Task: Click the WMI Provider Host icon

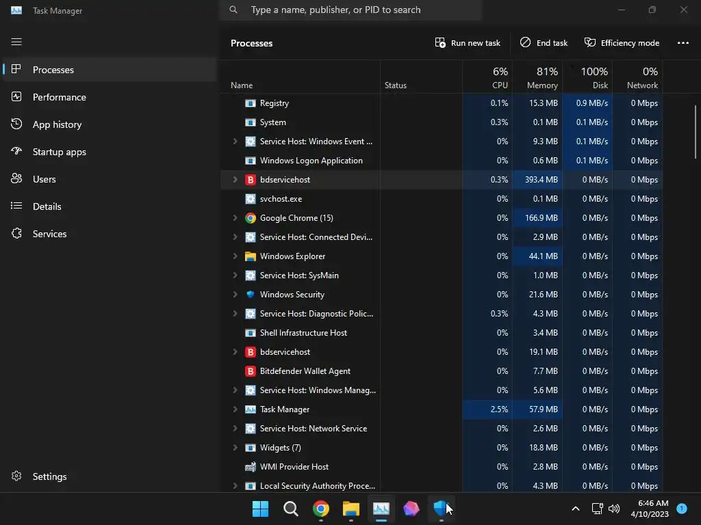Action: coord(251,467)
